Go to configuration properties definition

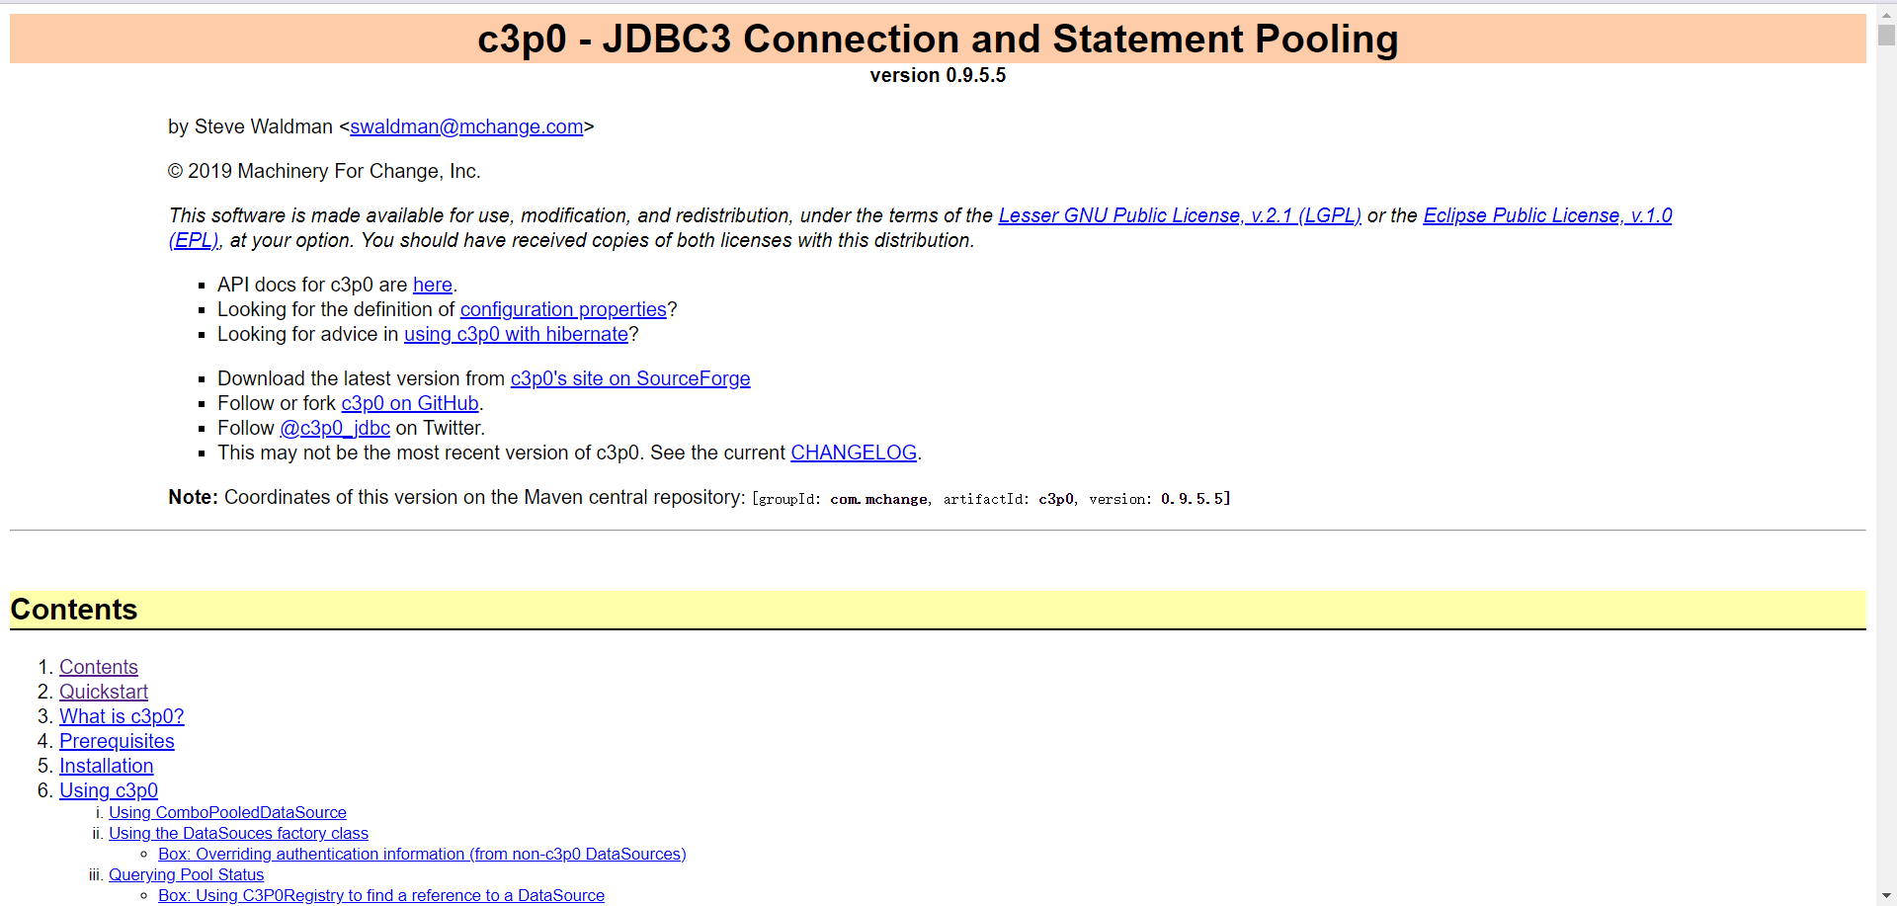tap(563, 309)
